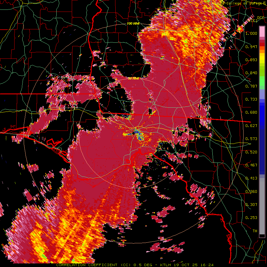Pick the light pink segment topping the color bar
267x267 pixels.
(x=262, y=31)
